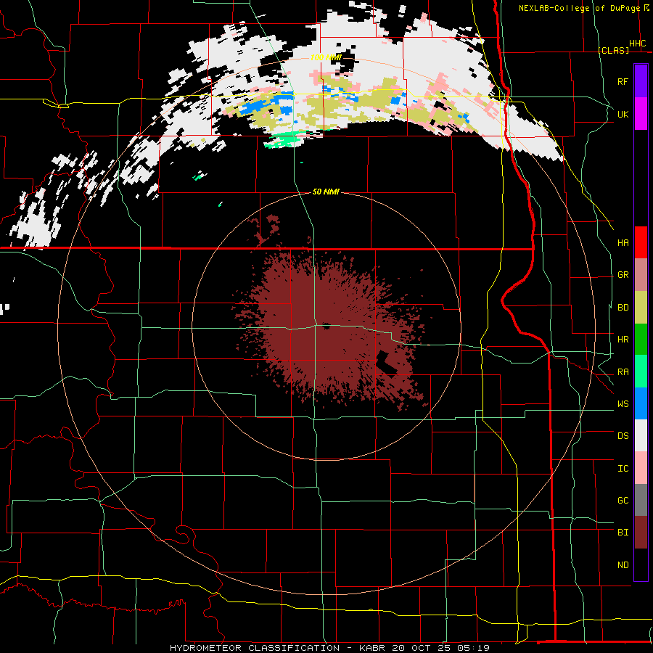653x653 pixels.
Task: Click the RA legend label
Action: tap(623, 372)
